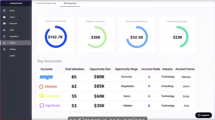Click the Total attendees column header
The width and height of the screenshot is (215, 120).
click(x=75, y=69)
